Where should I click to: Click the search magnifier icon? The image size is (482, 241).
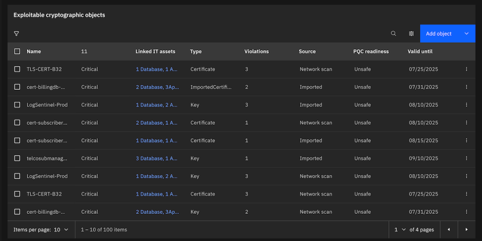pos(394,33)
